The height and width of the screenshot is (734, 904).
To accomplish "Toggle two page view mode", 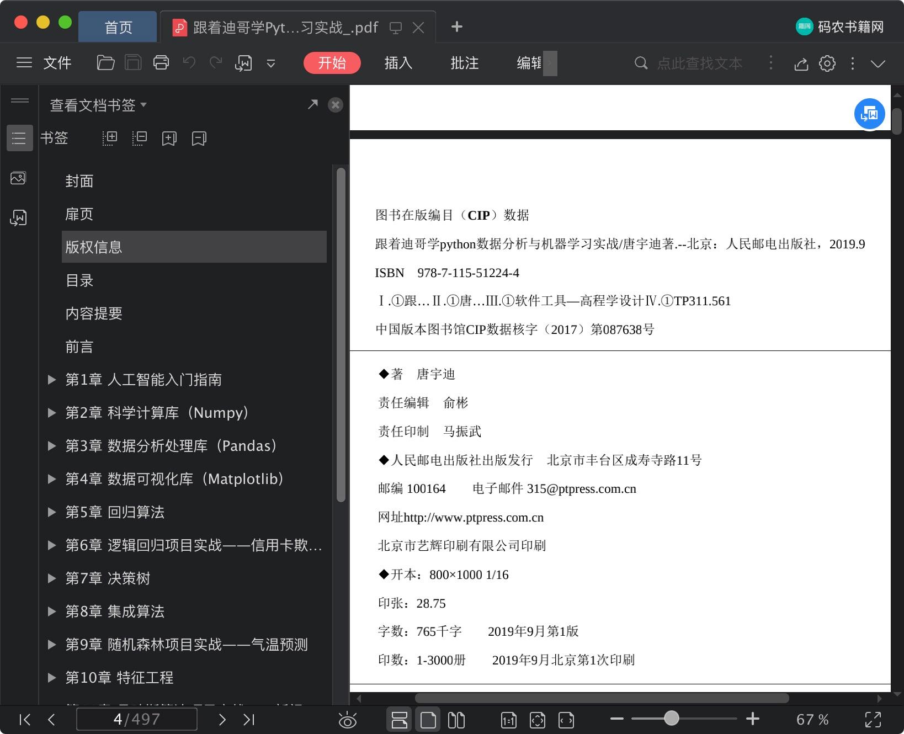I will (456, 720).
